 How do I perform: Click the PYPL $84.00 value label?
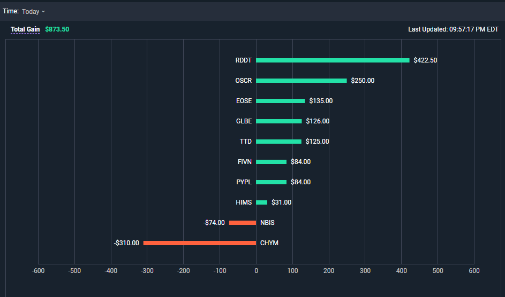pyautogui.click(x=301, y=182)
